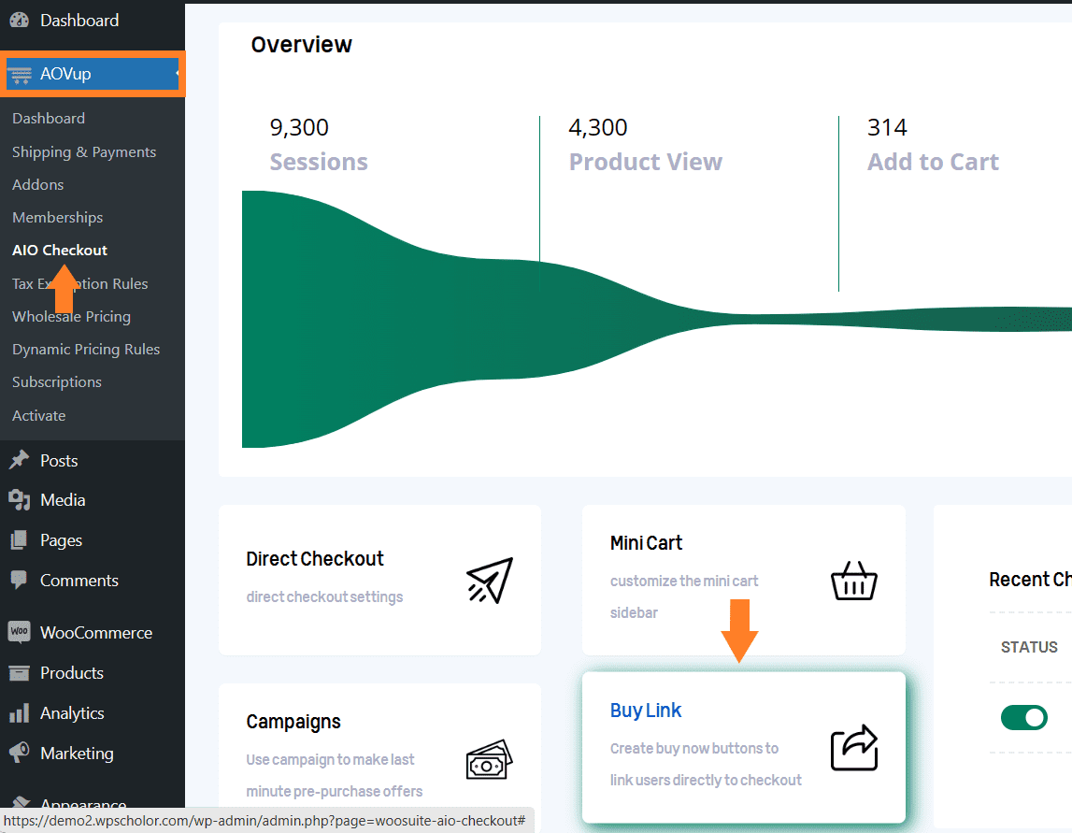Toggle the green status switch off

[1024, 717]
